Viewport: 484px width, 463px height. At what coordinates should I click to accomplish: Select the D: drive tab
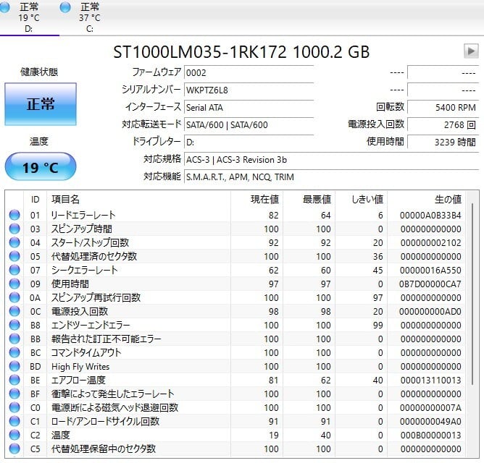click(30, 17)
